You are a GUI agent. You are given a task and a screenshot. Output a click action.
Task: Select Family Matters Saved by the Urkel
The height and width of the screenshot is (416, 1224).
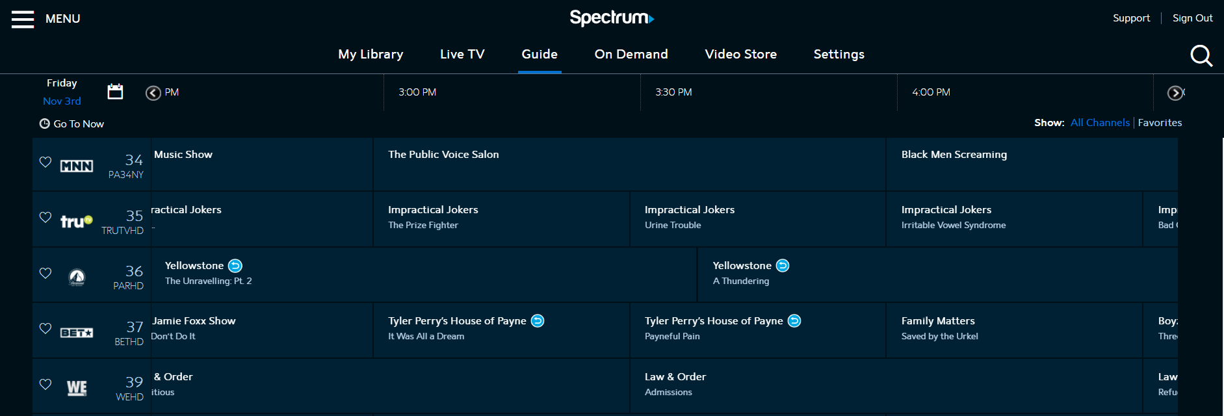click(x=1014, y=330)
